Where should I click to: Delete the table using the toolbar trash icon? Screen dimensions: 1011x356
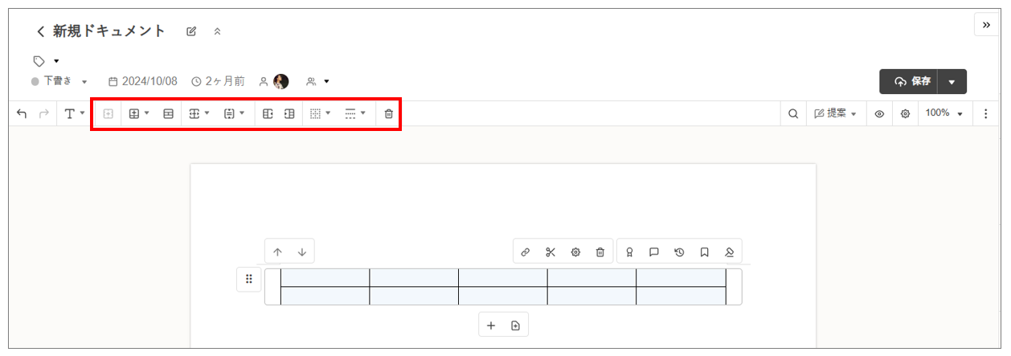click(389, 114)
